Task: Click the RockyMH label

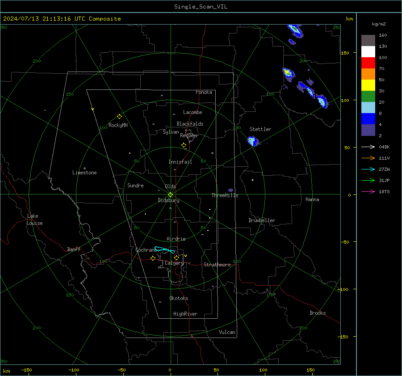Action: [118, 125]
